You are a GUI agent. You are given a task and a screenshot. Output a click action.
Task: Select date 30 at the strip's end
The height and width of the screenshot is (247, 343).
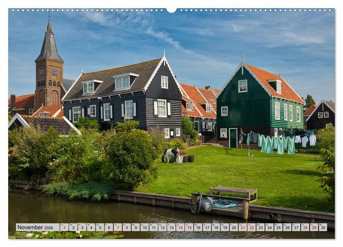pos(322,227)
